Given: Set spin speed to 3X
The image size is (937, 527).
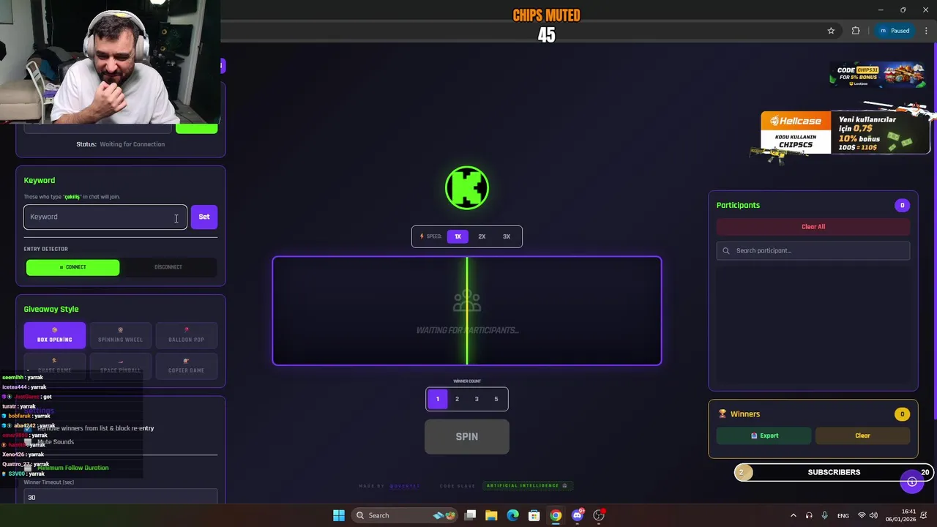Looking at the screenshot, I should click(x=507, y=236).
